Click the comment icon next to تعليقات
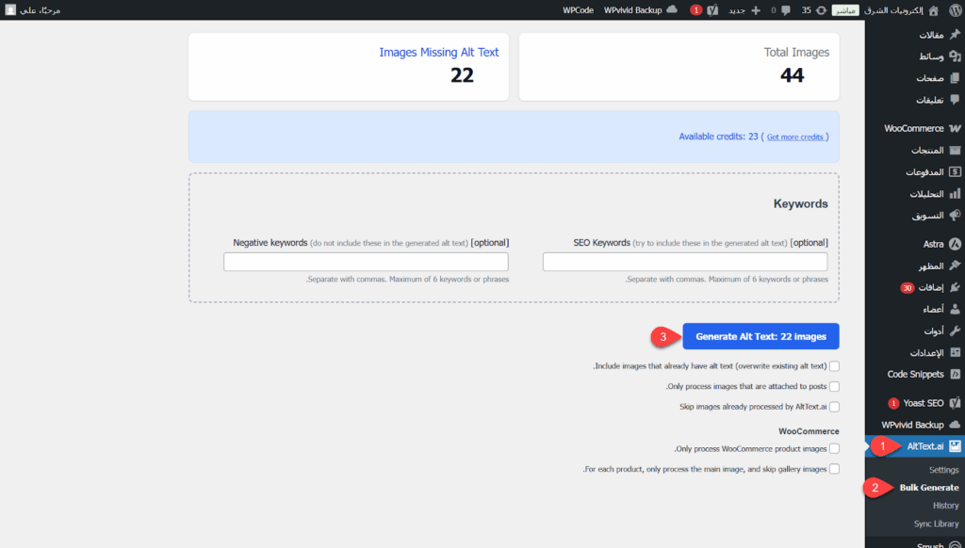The image size is (965, 548). [x=955, y=99]
